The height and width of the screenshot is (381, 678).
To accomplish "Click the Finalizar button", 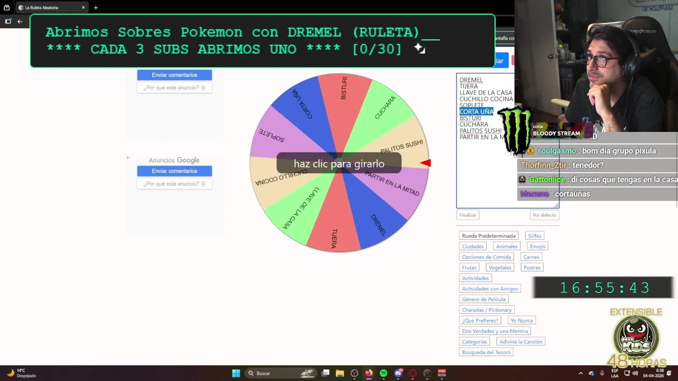I will point(468,215).
